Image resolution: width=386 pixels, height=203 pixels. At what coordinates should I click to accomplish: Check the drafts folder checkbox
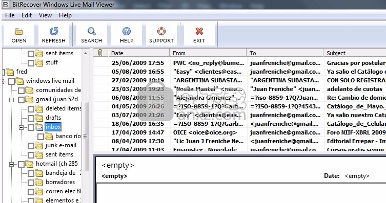pyautogui.click(x=31, y=118)
